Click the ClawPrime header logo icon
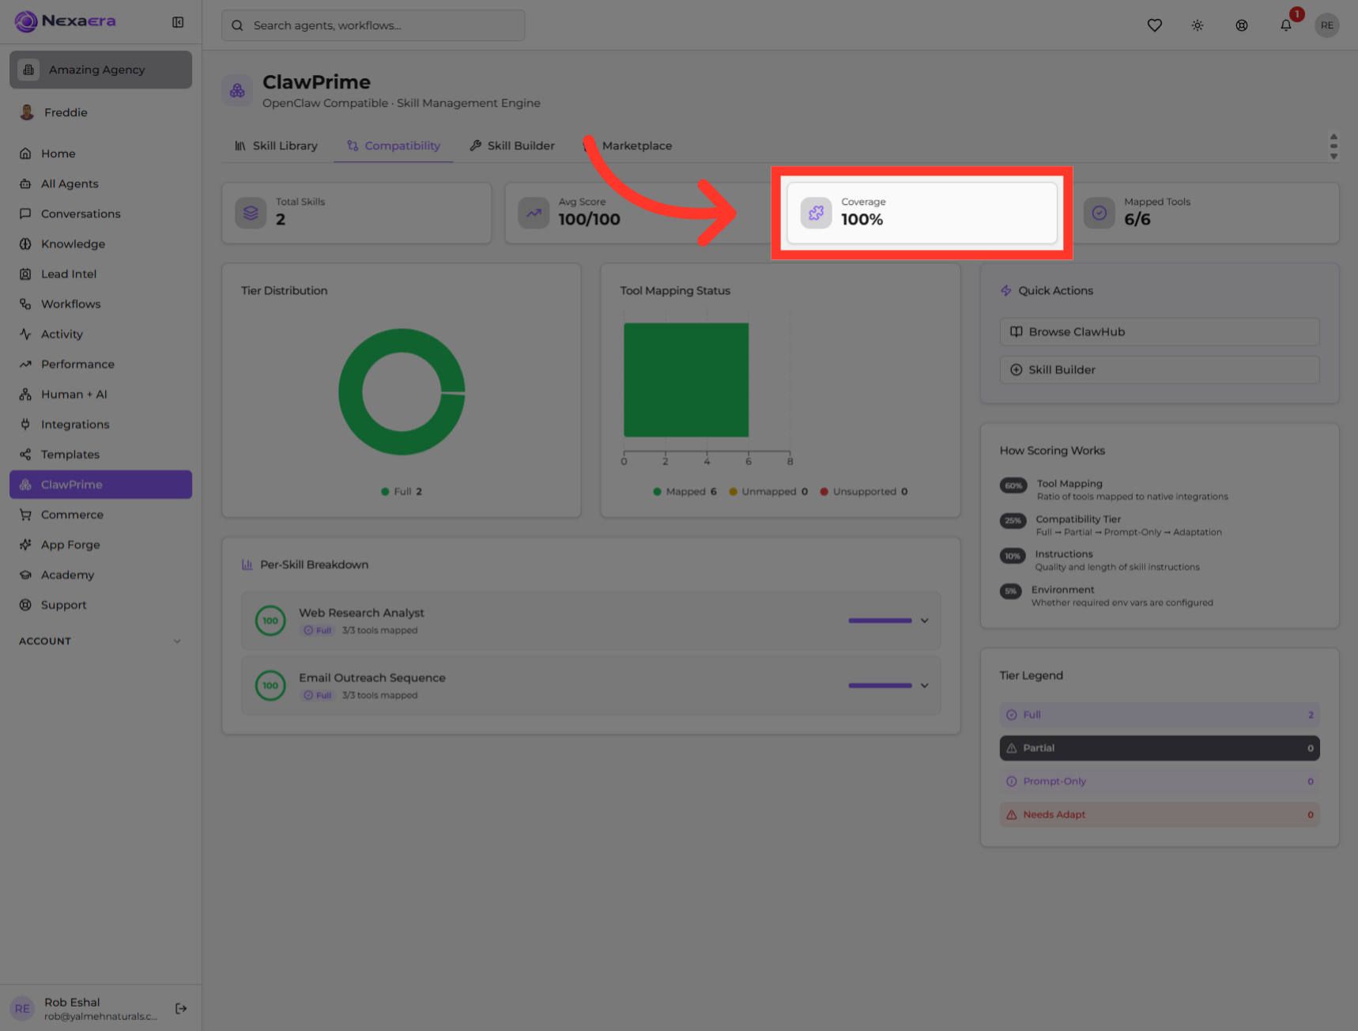Viewport: 1358px width, 1031px height. point(237,91)
